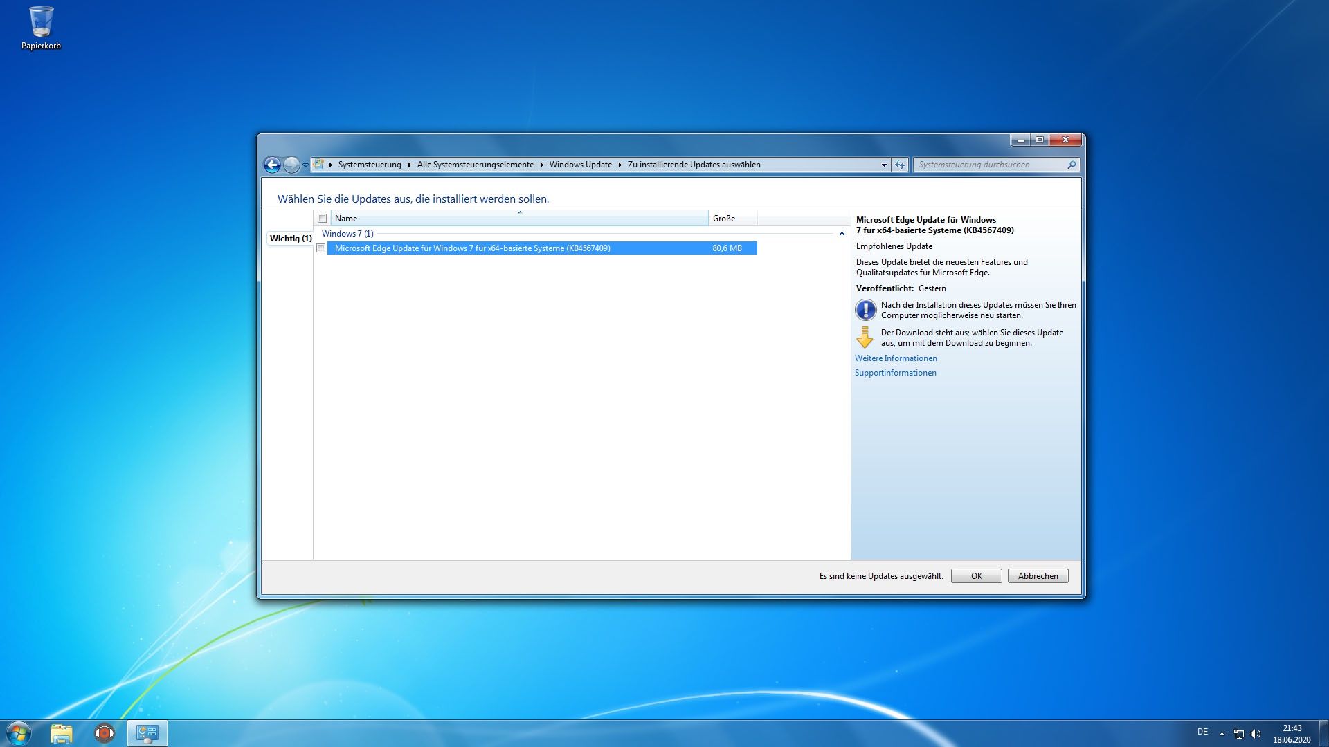Expand breadcrumb arrow after Windows Update

[620, 165]
